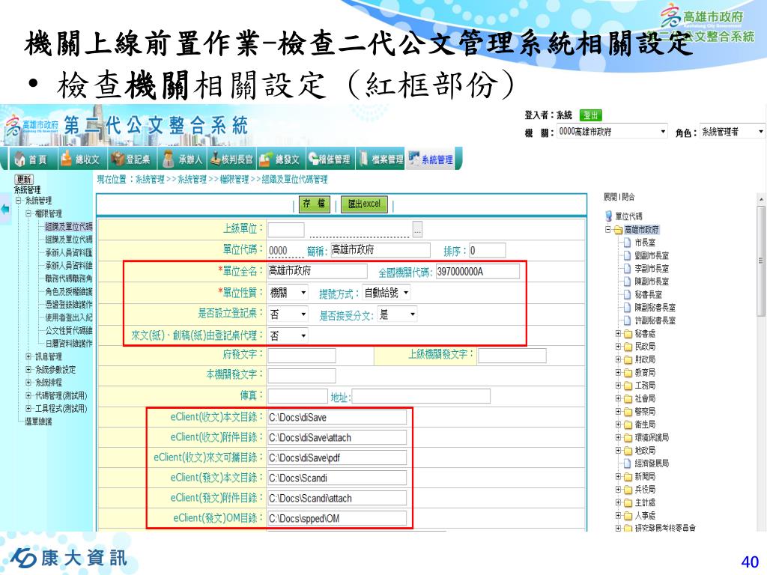Collapse the left sidebar with the blue arrow
This screenshot has height=575, width=767.
[x=5, y=210]
